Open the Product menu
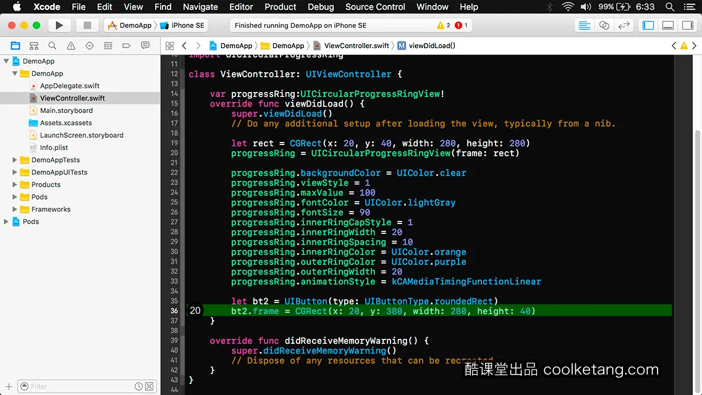The image size is (702, 395). tap(281, 7)
